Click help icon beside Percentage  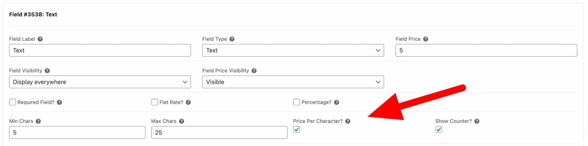coord(337,102)
